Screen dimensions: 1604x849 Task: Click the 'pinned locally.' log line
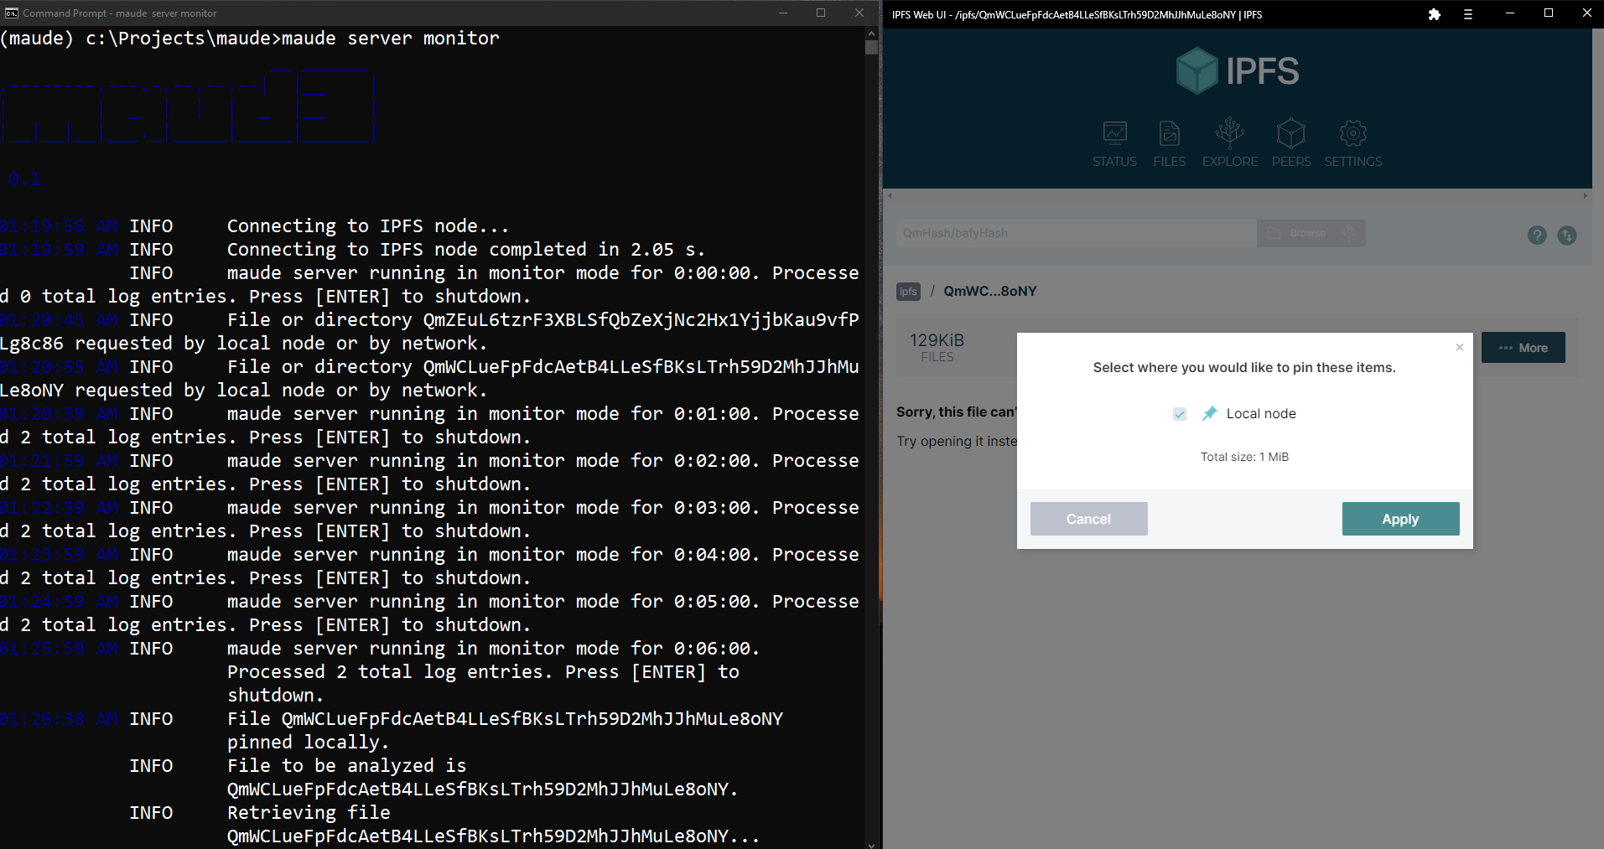pos(308,743)
